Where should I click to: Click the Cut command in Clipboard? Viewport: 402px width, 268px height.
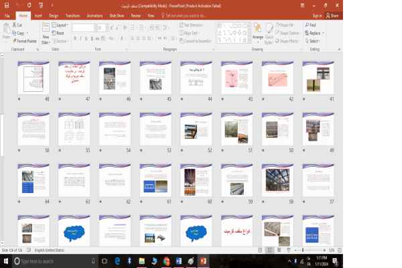pyautogui.click(x=19, y=25)
